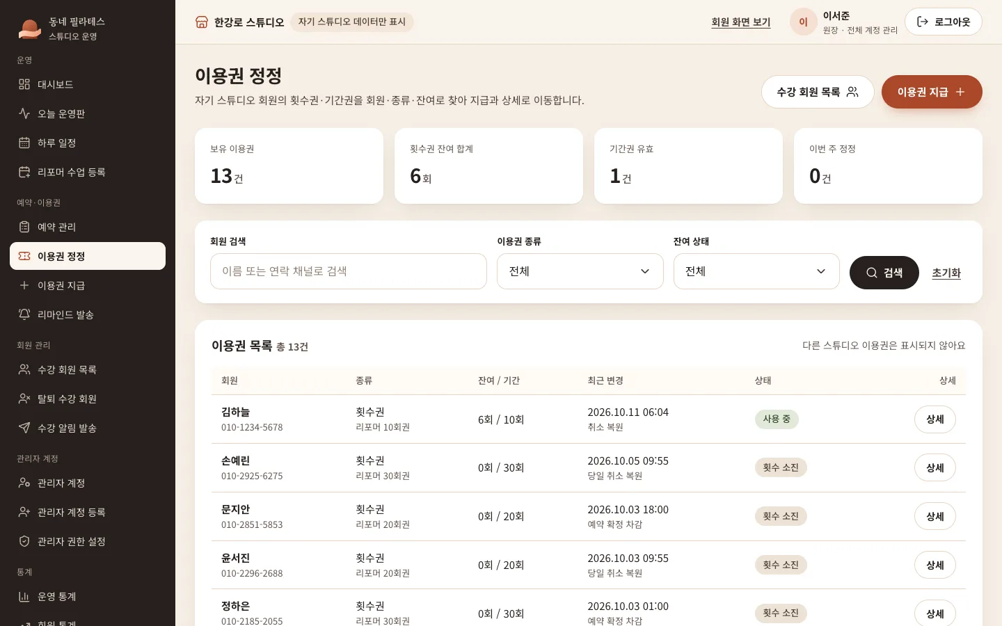Click timestamp 2026.10.03 18:00
The height and width of the screenshot is (626, 1002).
point(628,510)
